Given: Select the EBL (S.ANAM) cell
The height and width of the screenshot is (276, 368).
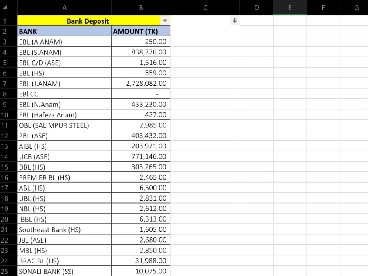Looking at the screenshot, I should tap(64, 52).
